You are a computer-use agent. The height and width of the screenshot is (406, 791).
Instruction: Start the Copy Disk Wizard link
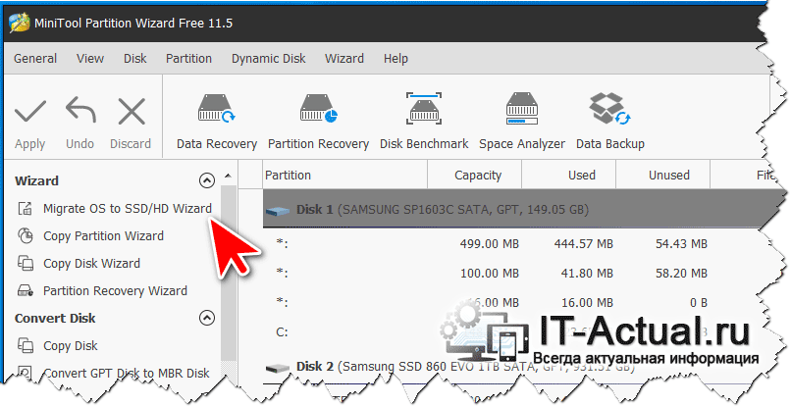pyautogui.click(x=92, y=263)
